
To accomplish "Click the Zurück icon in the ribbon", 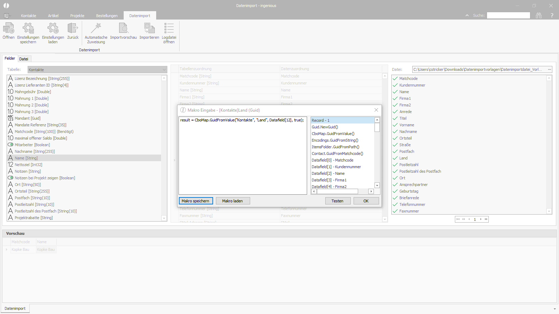I will (x=73, y=29).
